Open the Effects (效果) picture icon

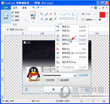coord(33,14)
